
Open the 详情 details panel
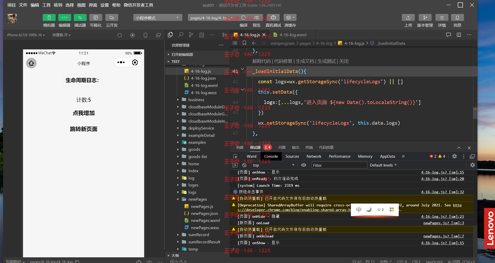point(442,18)
